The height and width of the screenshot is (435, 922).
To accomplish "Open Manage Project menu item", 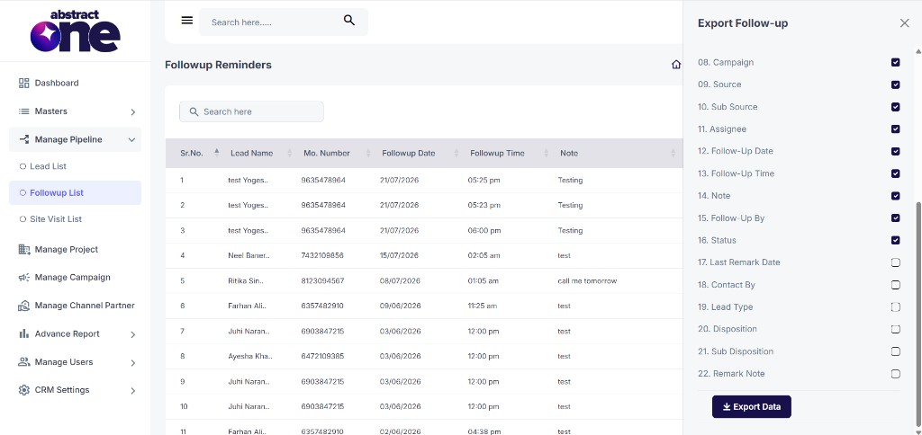I will (76, 250).
